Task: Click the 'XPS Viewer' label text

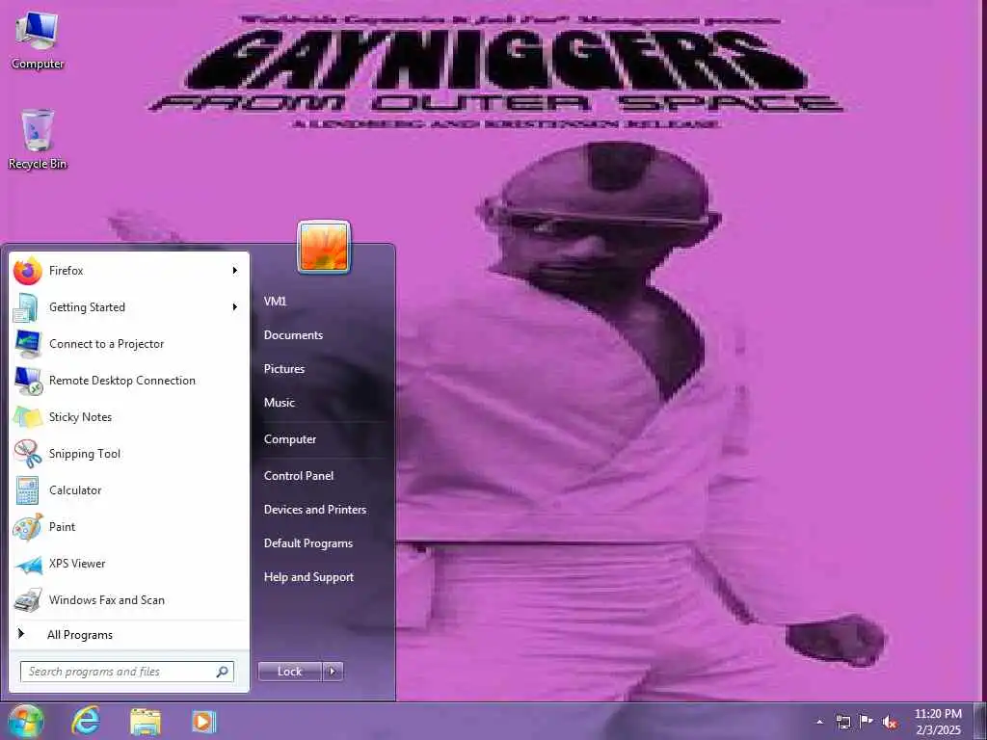Action: [x=77, y=564]
